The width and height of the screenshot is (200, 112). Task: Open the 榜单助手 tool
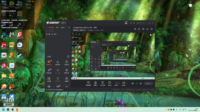click(66, 71)
